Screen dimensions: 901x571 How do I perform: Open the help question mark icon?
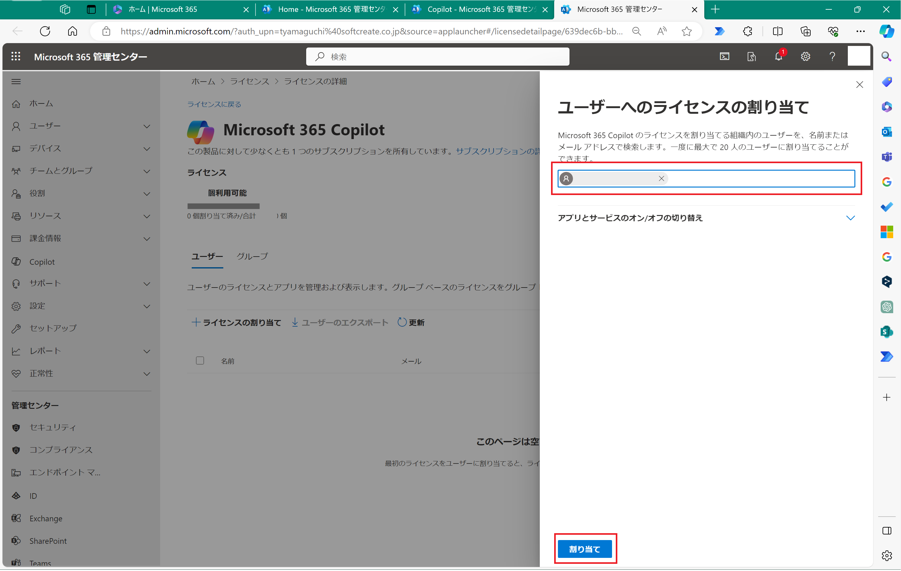pos(832,57)
